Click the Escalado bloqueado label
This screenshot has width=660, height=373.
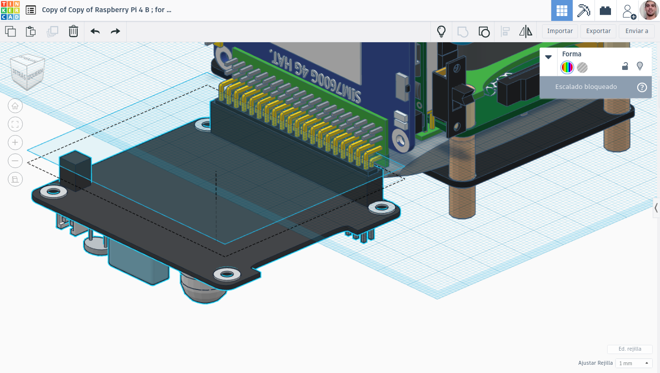pyautogui.click(x=586, y=87)
